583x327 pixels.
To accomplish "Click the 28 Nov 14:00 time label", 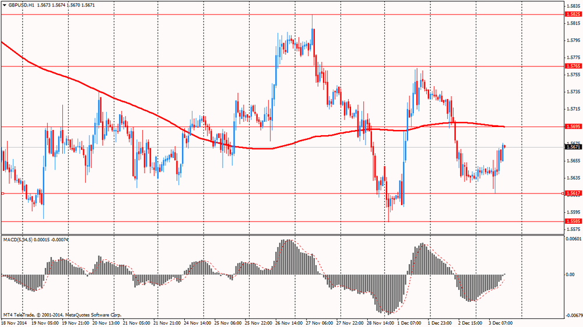I will [x=380, y=324].
